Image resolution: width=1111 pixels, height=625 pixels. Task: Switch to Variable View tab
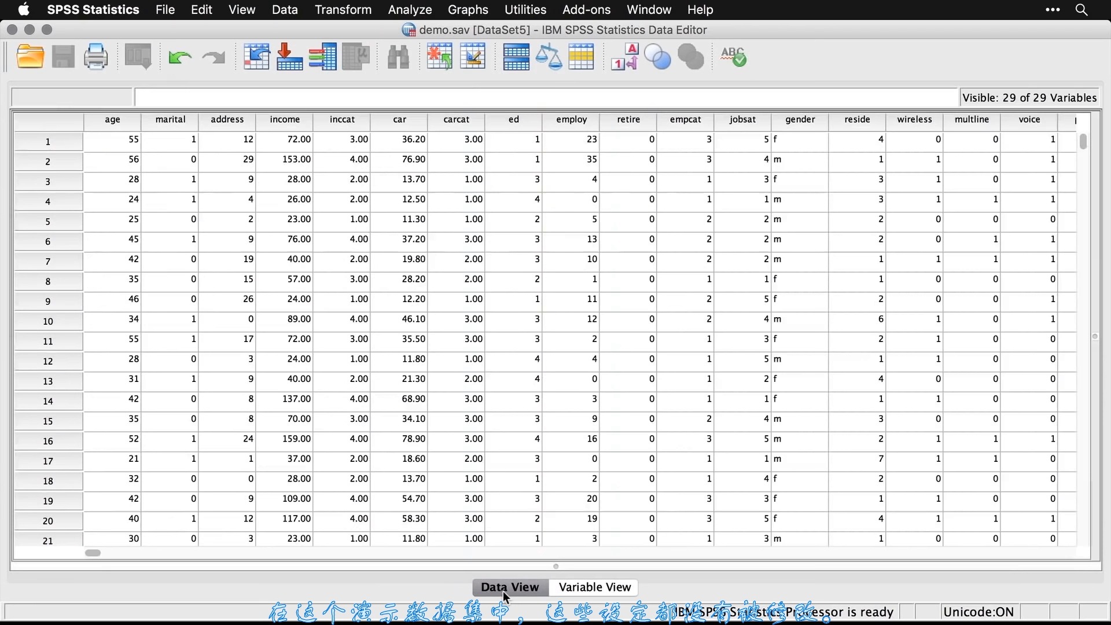click(594, 587)
